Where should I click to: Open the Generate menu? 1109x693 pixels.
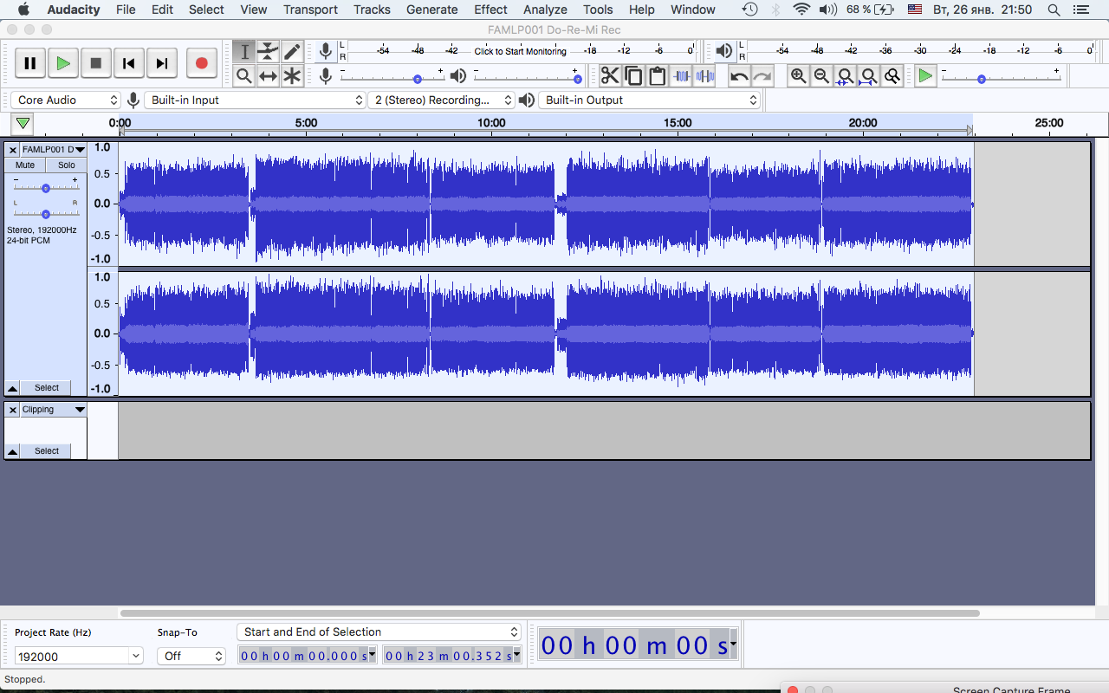pyautogui.click(x=432, y=10)
